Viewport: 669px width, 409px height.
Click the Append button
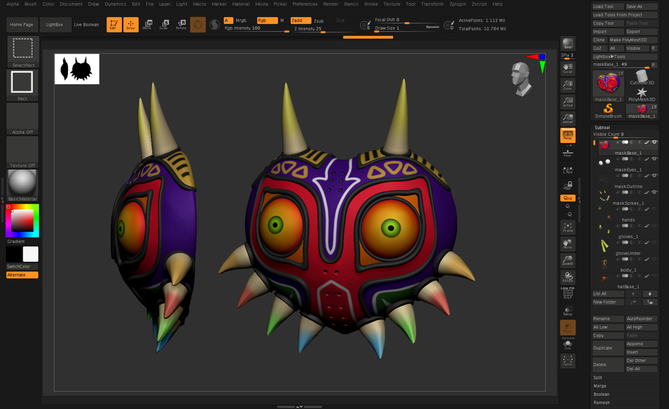641,344
